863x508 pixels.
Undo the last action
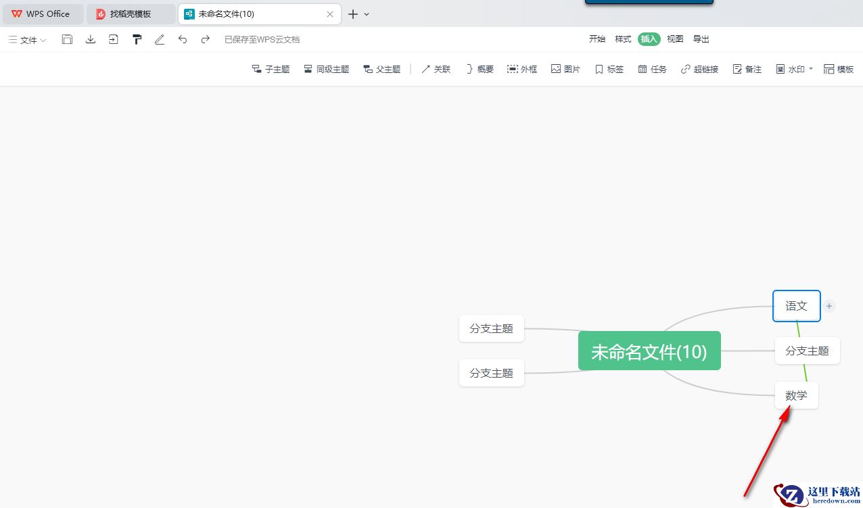pyautogui.click(x=183, y=39)
